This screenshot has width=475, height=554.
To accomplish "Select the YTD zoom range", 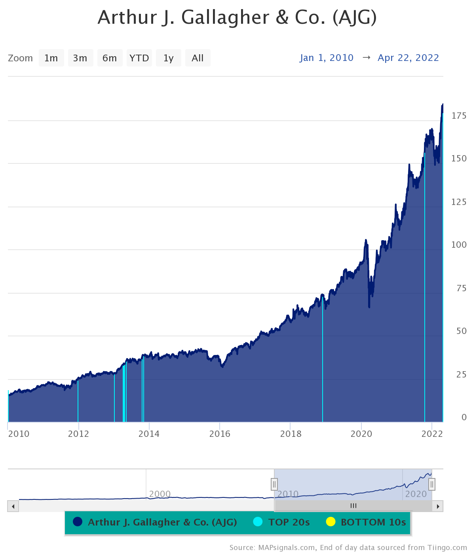I will pyautogui.click(x=139, y=58).
